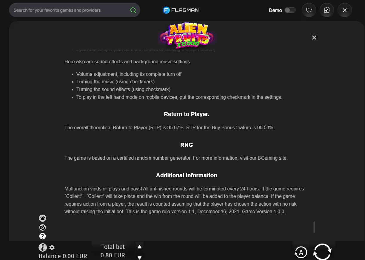Toggle the Demo mode switch
Image resolution: width=365 pixels, height=260 pixels.
tap(290, 10)
